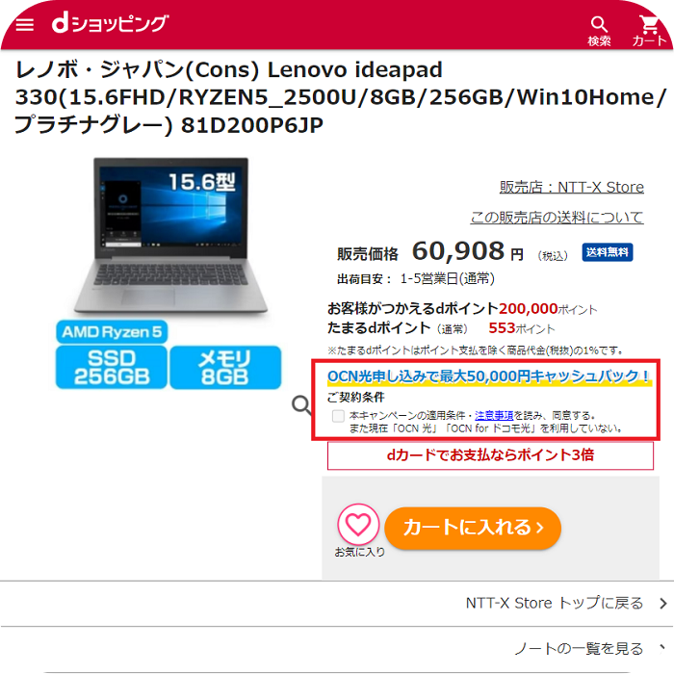
Task: Open the 検索 search icon
Action: (x=599, y=31)
